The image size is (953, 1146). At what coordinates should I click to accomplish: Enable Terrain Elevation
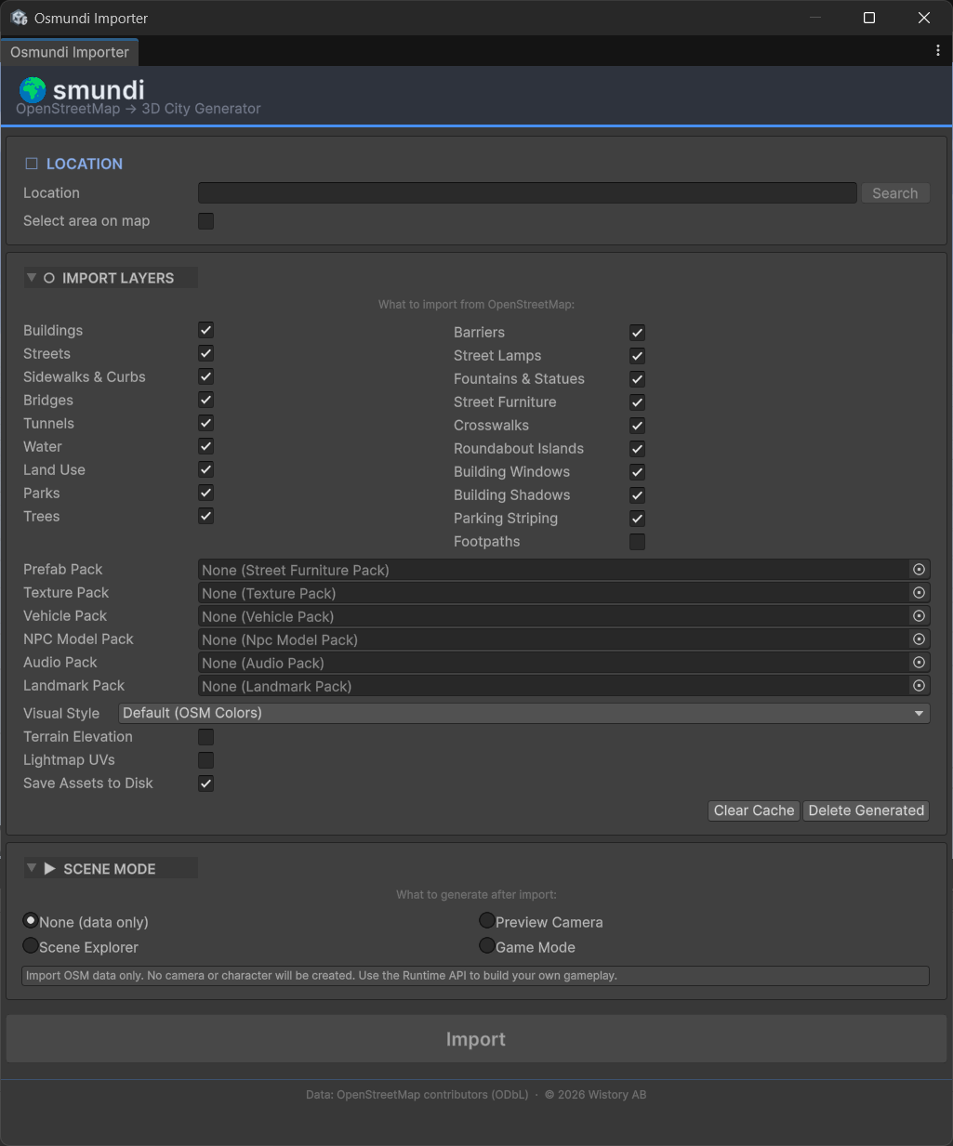click(x=205, y=736)
